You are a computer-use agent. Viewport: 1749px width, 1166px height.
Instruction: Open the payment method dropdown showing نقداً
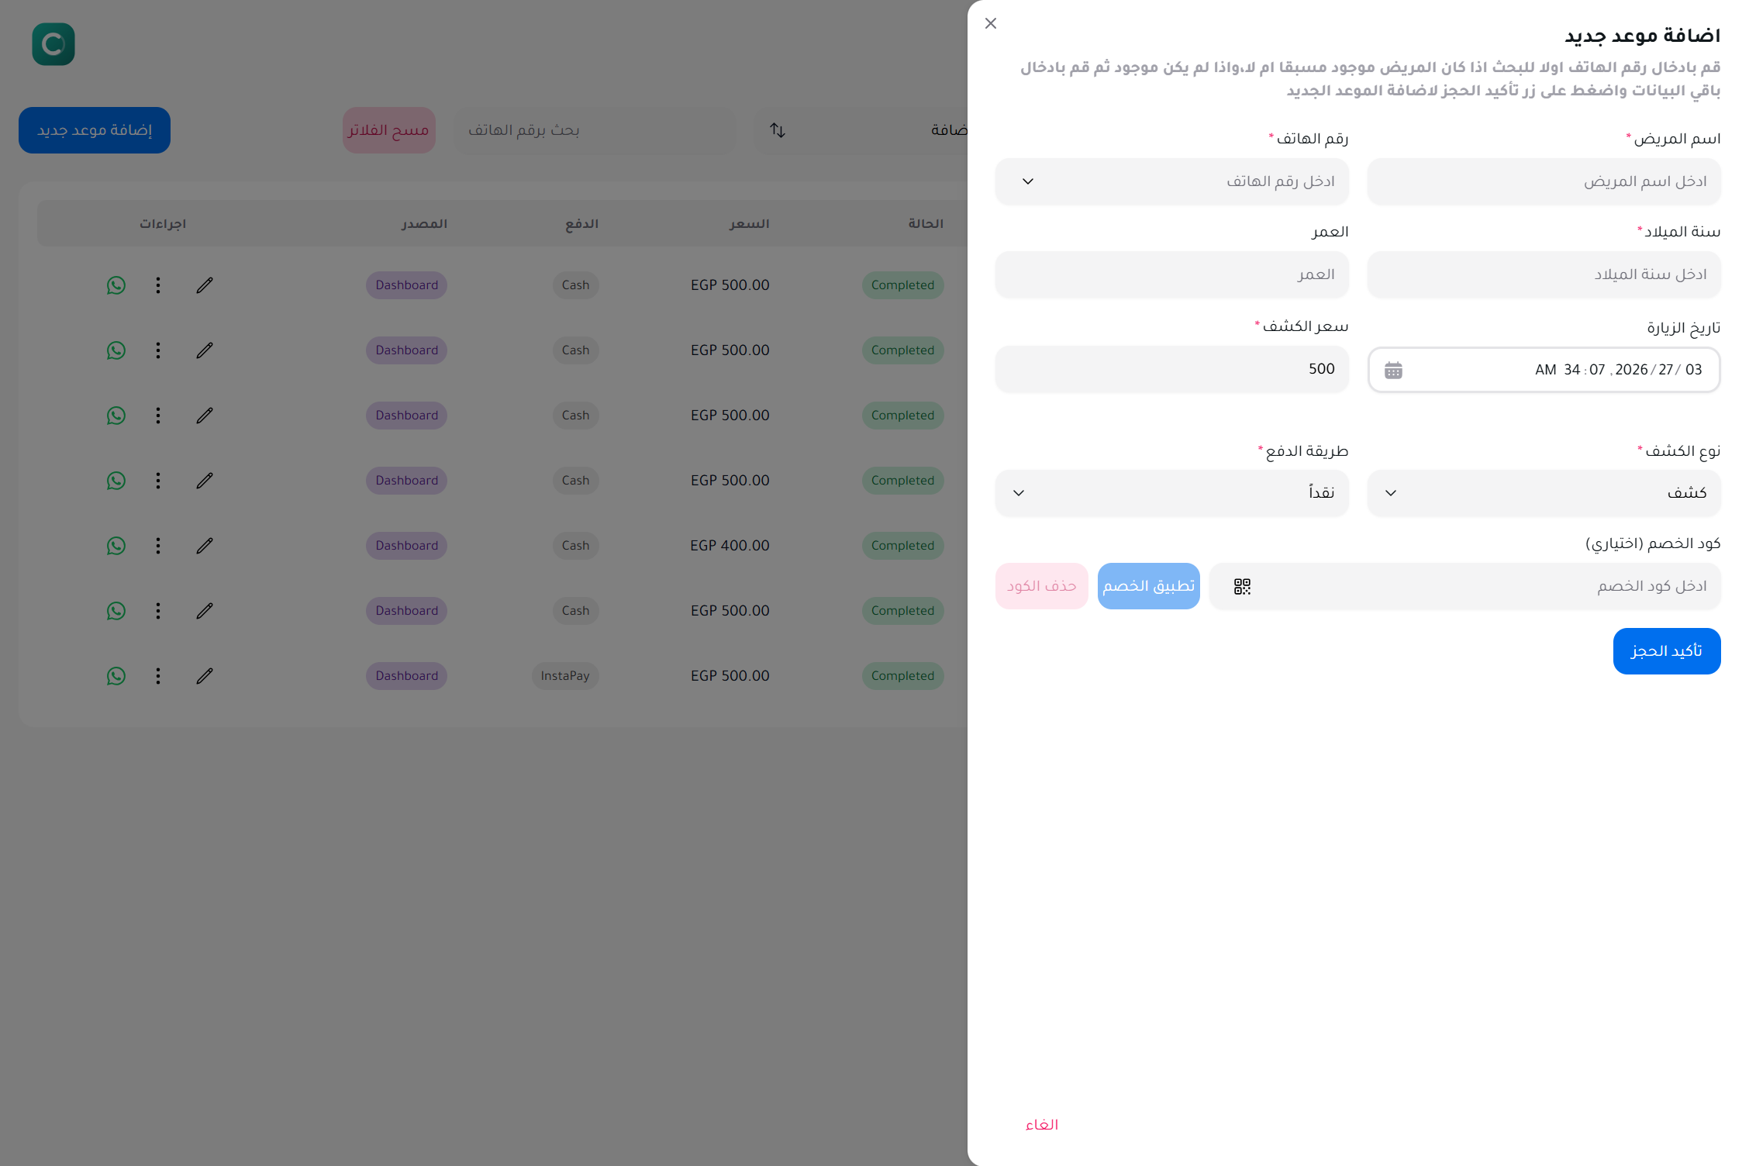[x=1171, y=493]
